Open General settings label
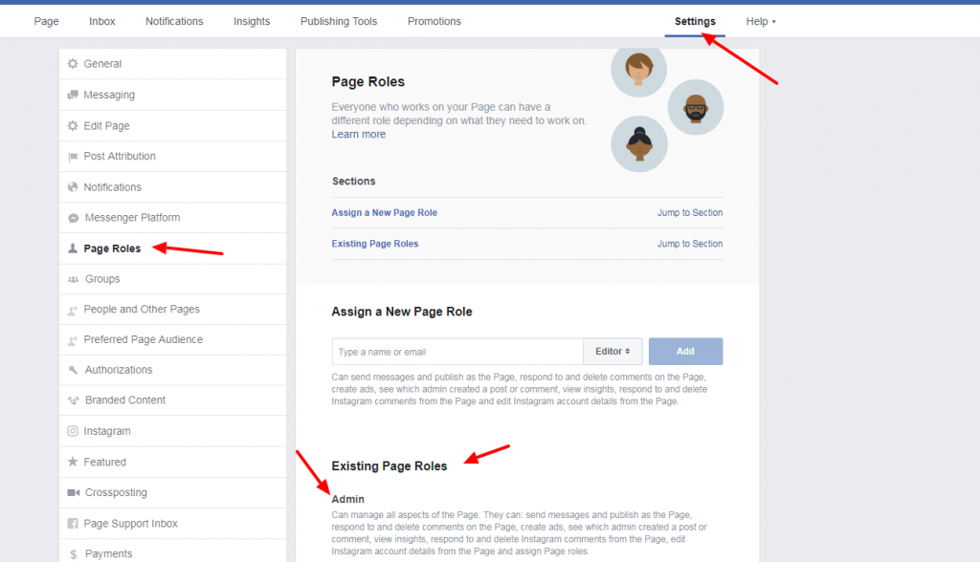The image size is (980, 562). pos(102,64)
